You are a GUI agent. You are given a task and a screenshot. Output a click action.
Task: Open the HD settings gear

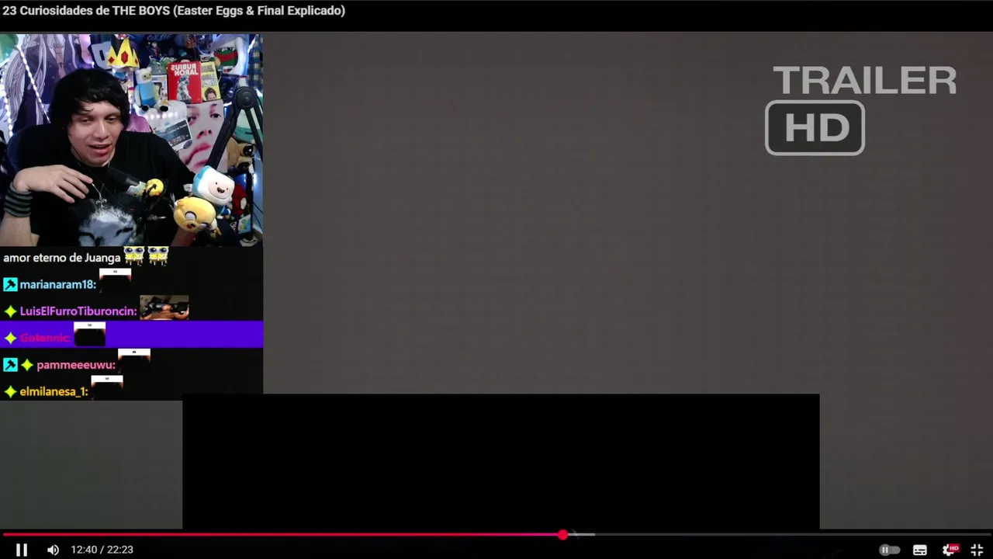(x=950, y=550)
